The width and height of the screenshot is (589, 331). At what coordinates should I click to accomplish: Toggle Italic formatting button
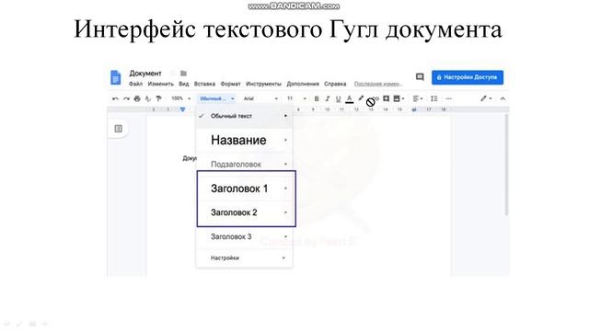[x=328, y=98]
